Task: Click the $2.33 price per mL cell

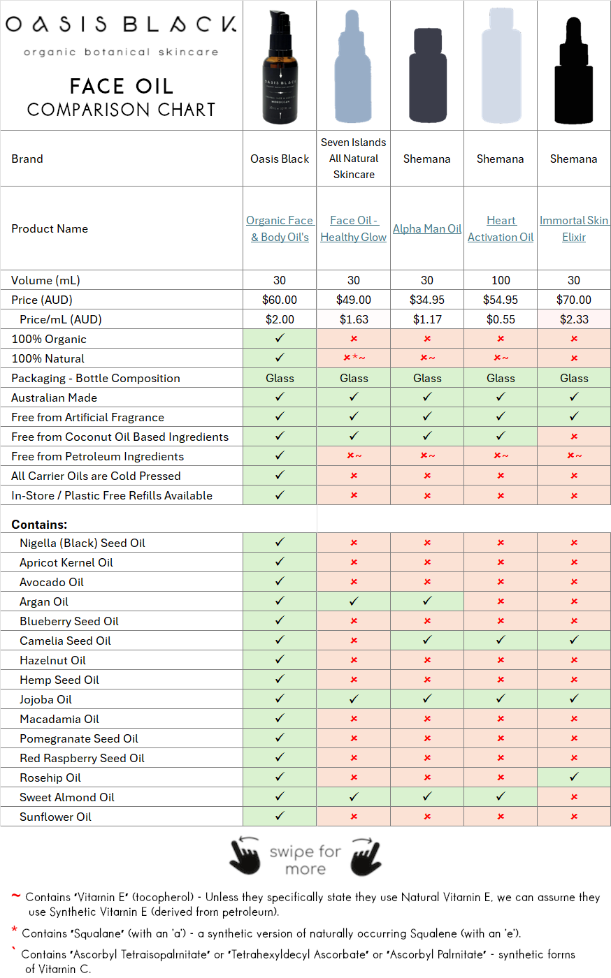Action: coord(573,319)
